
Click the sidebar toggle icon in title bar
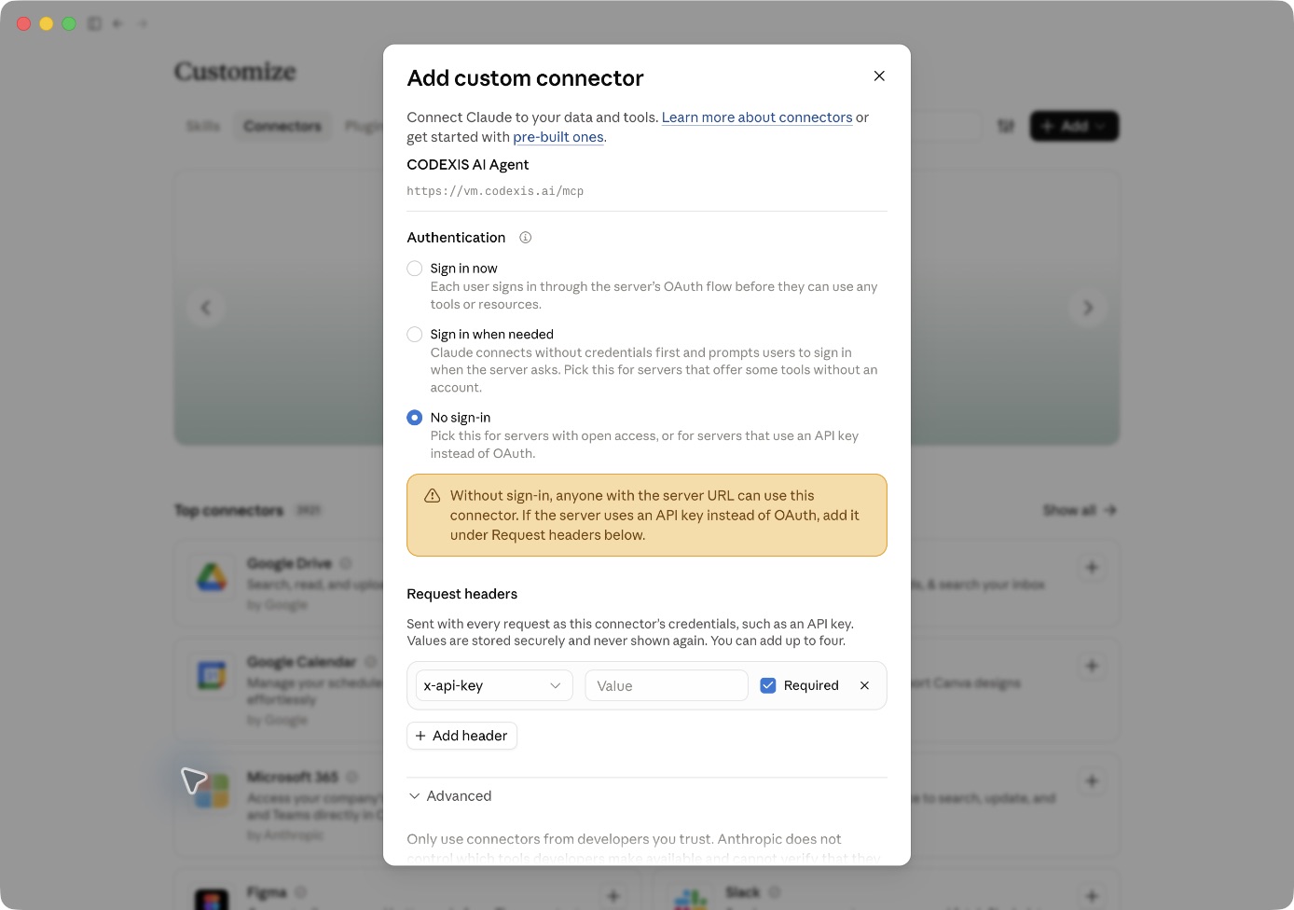94,23
